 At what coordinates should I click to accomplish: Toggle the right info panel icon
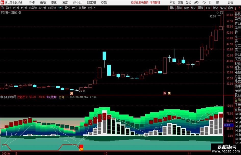(x=221, y=12)
